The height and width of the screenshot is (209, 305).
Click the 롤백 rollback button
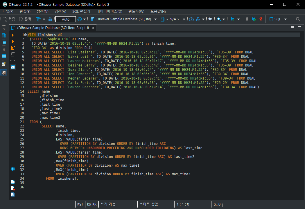coord(25,19)
